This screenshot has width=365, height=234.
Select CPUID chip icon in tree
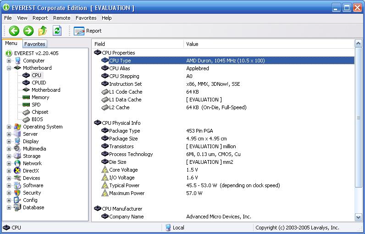(26, 83)
